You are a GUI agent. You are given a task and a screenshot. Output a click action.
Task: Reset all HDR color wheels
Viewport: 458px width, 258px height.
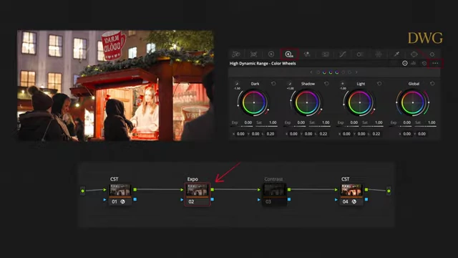424,63
